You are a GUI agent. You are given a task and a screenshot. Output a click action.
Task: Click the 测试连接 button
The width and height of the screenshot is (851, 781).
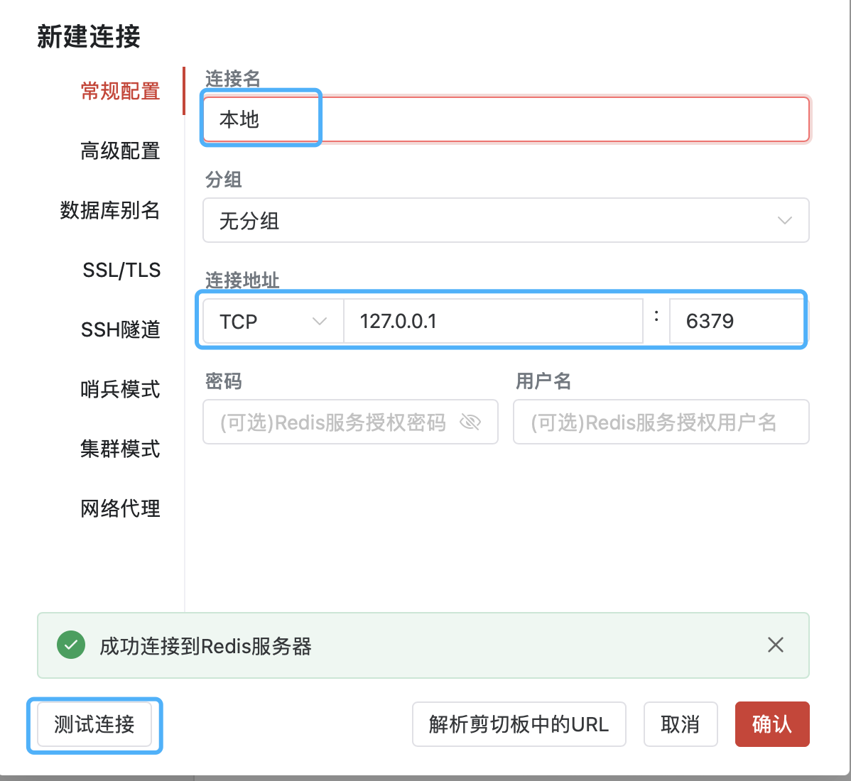pos(94,724)
